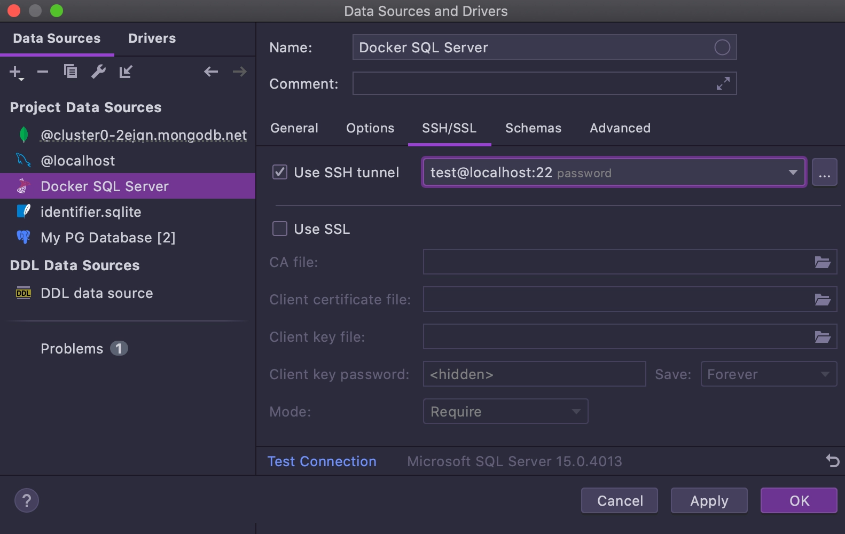Expand the Comment field with arrows icon
This screenshot has width=845, height=534.
tap(723, 83)
